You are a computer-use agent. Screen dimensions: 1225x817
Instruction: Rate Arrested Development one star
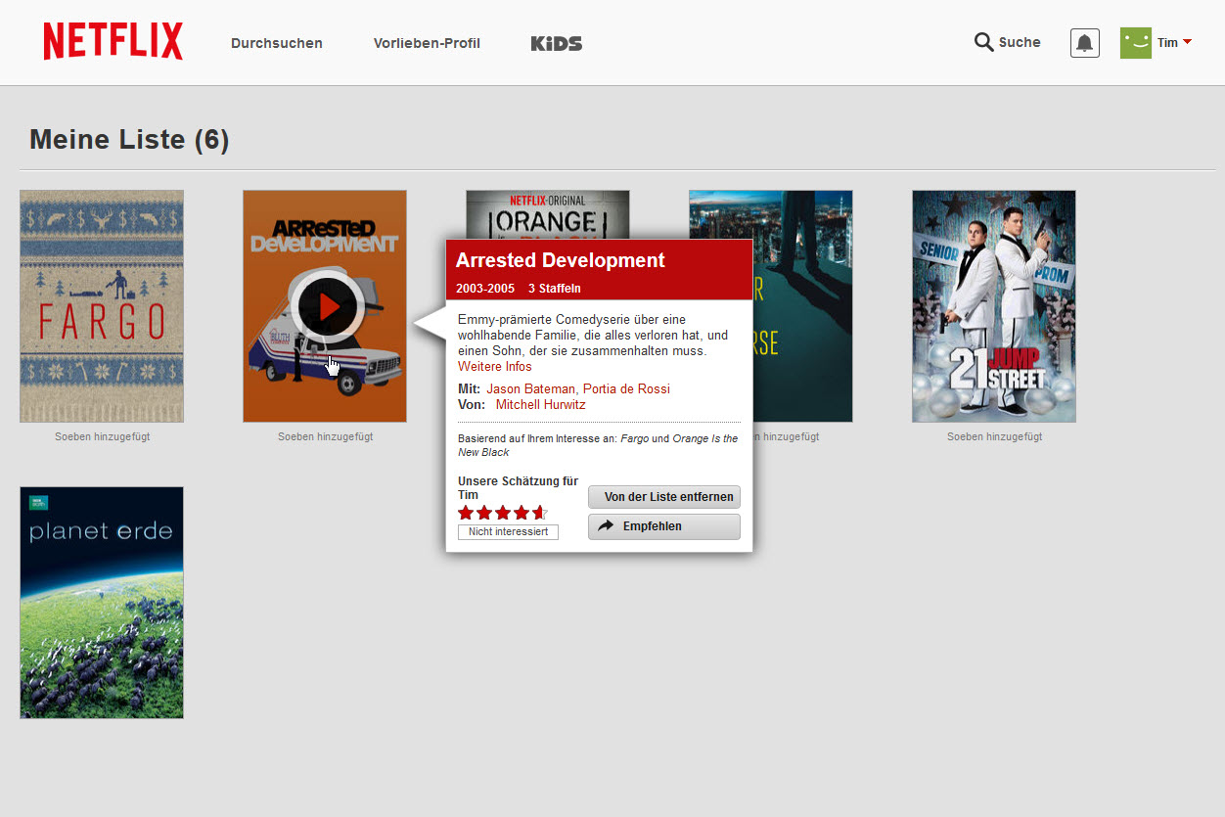466,513
